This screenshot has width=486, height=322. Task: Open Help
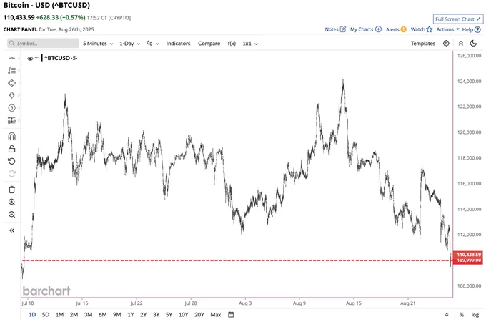pyautogui.click(x=471, y=29)
